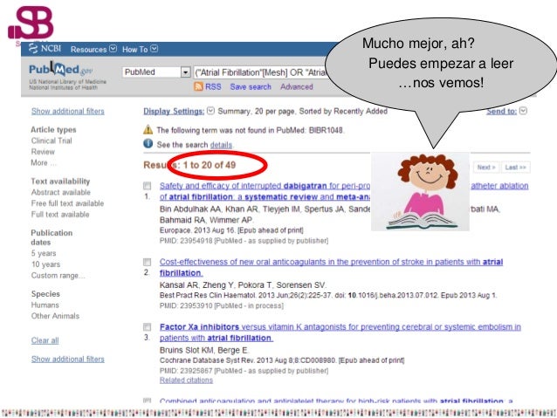Click PMID: 23954918 text
Image resolution: width=557 pixels, height=418 pixels.
(x=186, y=241)
